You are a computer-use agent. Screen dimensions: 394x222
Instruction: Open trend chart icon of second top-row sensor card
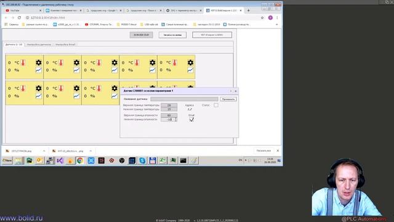76,70
